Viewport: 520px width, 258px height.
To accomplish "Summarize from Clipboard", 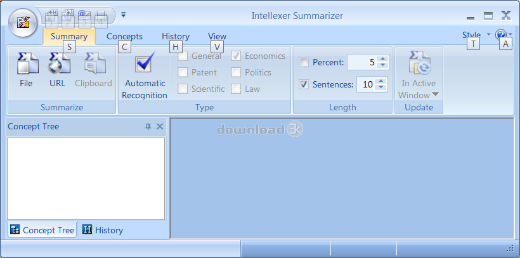I will point(94,70).
